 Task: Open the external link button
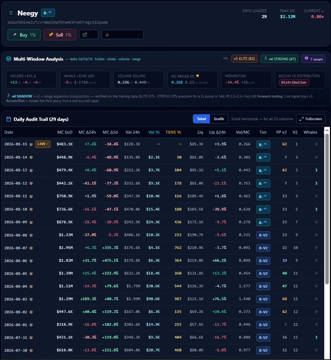pyautogui.click(x=88, y=34)
